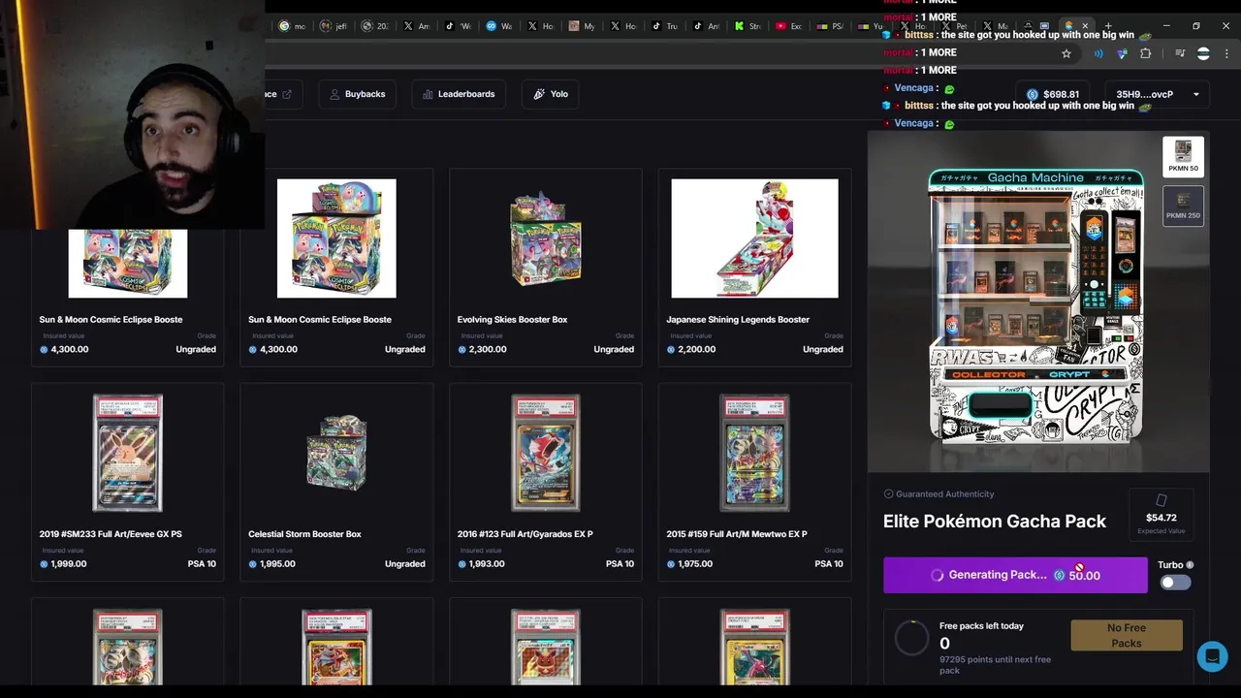Click the 2,200.00 insured value

tap(696, 349)
